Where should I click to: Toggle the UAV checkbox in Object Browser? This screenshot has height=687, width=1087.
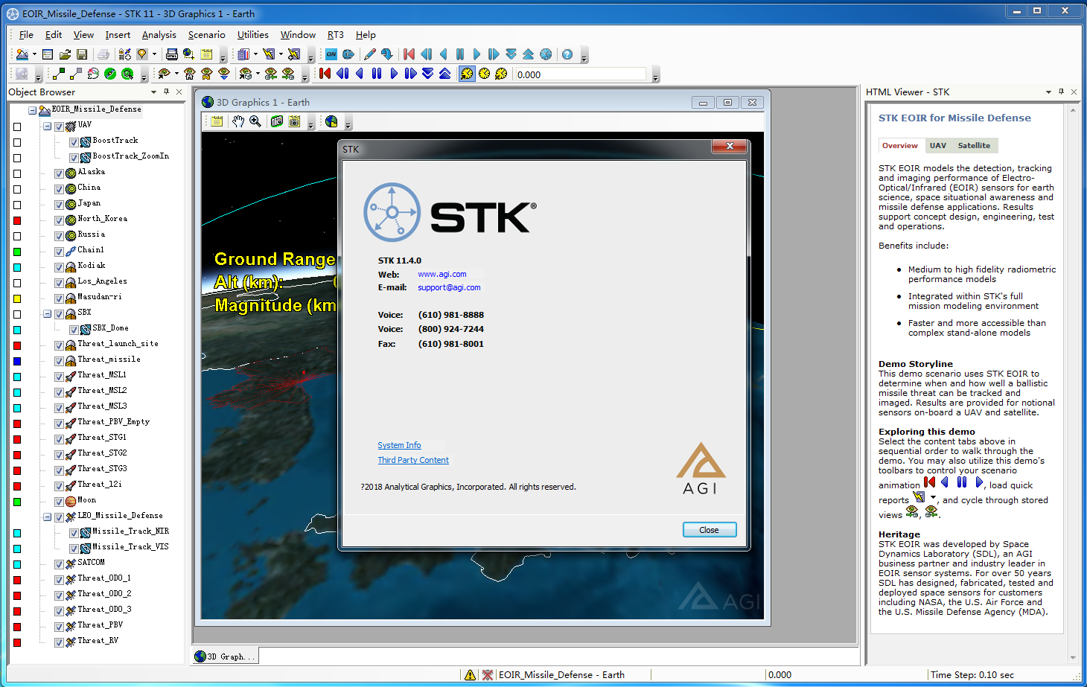59,127
